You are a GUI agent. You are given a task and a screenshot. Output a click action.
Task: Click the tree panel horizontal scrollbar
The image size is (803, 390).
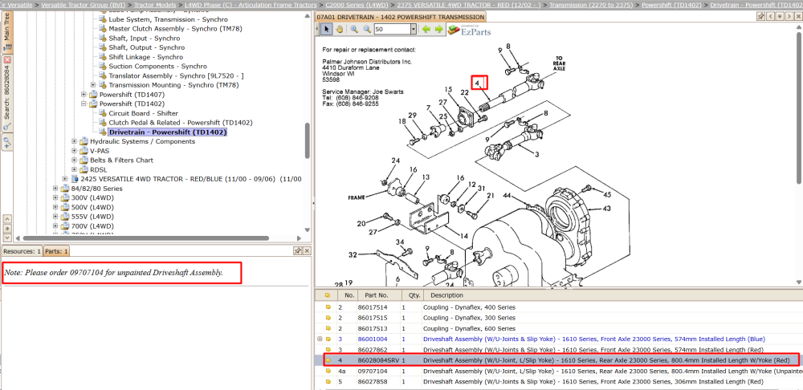click(146, 238)
